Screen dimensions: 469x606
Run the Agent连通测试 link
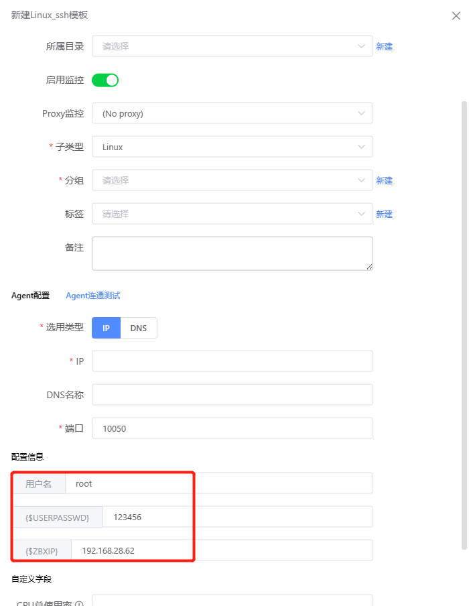[92, 296]
